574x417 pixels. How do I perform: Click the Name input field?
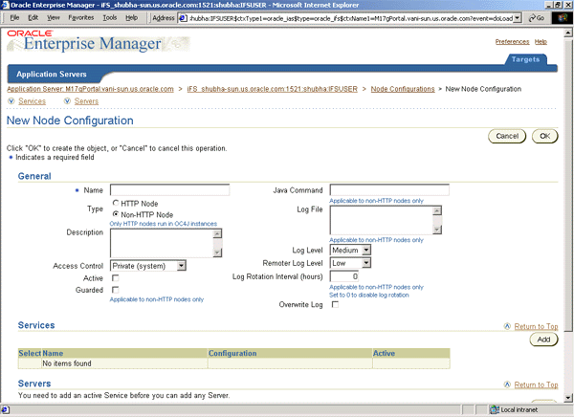(x=170, y=189)
